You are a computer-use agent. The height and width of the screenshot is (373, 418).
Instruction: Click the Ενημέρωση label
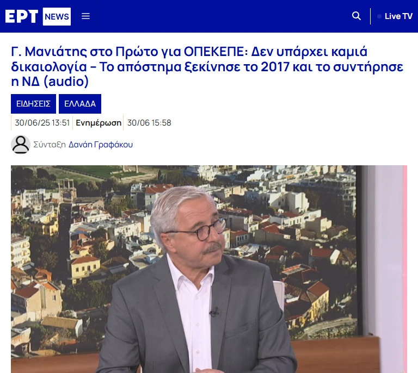click(x=99, y=123)
